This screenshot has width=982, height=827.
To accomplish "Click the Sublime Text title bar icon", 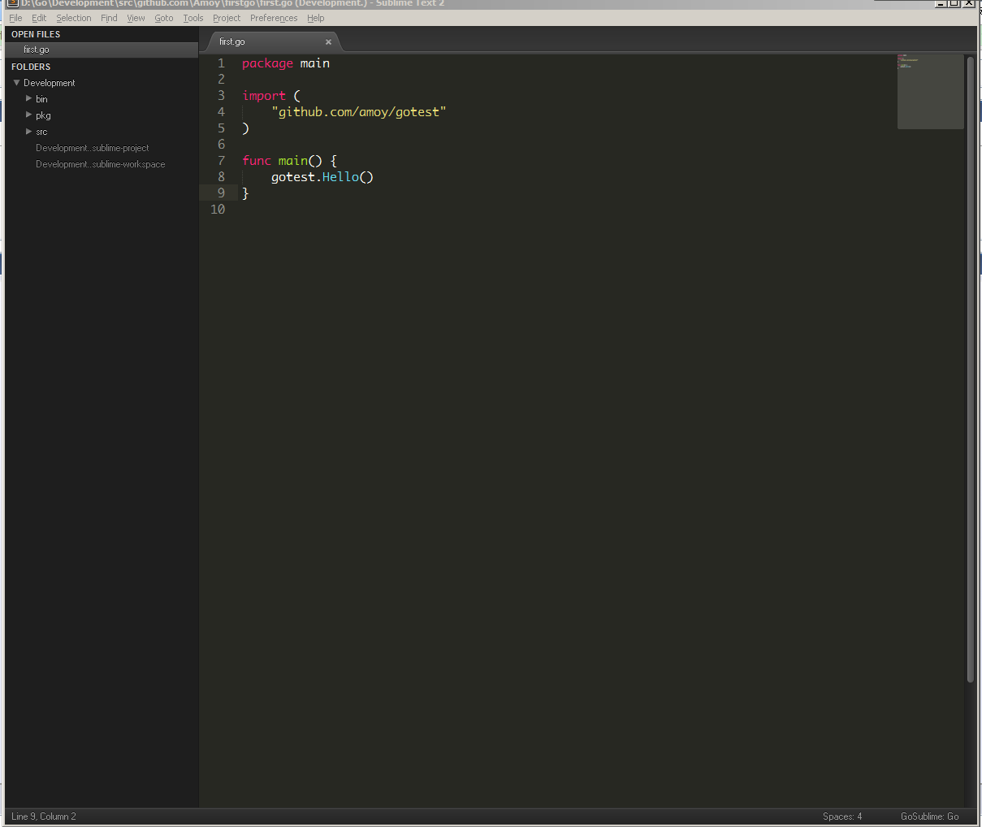I will click(12, 3).
